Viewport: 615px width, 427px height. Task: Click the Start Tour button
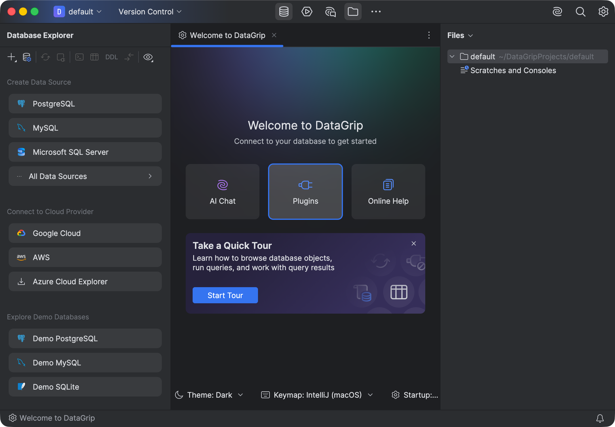click(x=225, y=295)
